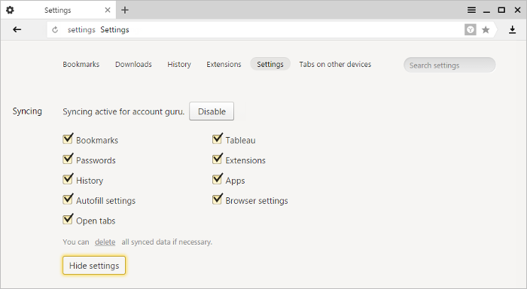This screenshot has height=289, width=527.
Task: Open the hamburger browser menu
Action: pos(471,10)
